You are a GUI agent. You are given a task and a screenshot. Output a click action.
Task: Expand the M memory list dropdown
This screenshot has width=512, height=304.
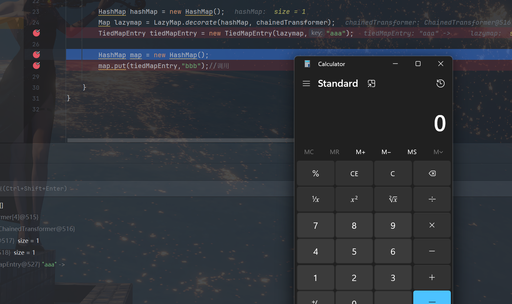[x=438, y=152]
